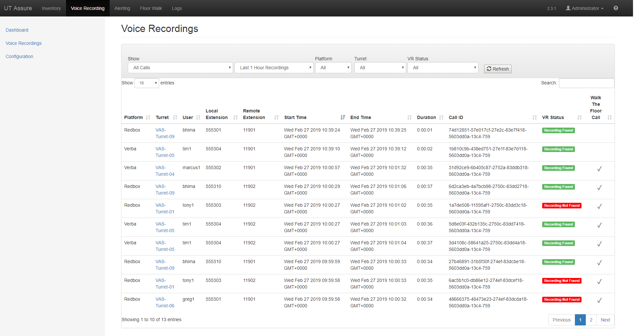Select the Voice Recording nav tab

(x=88, y=8)
